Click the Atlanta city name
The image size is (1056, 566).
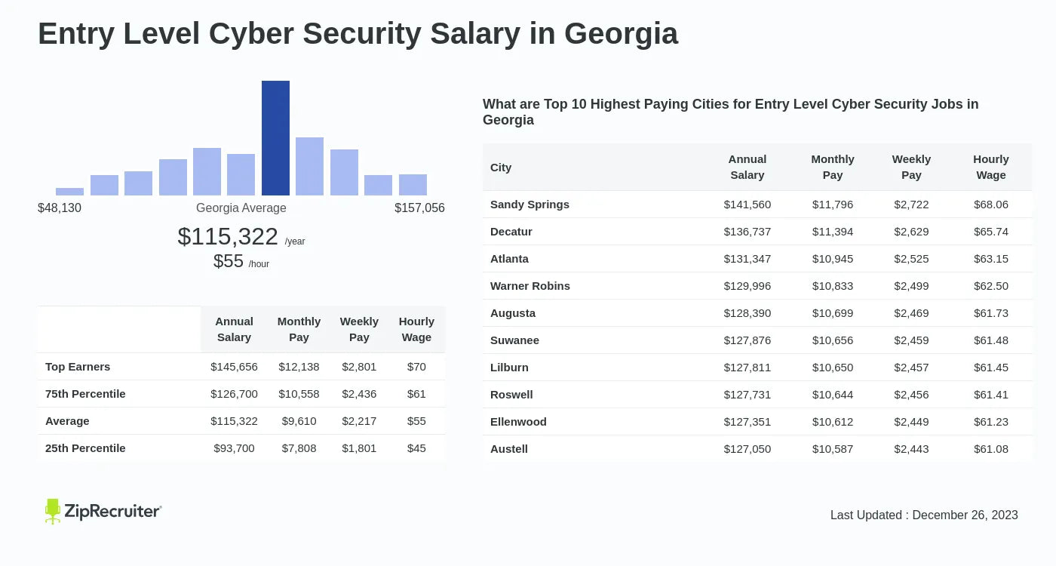509,259
